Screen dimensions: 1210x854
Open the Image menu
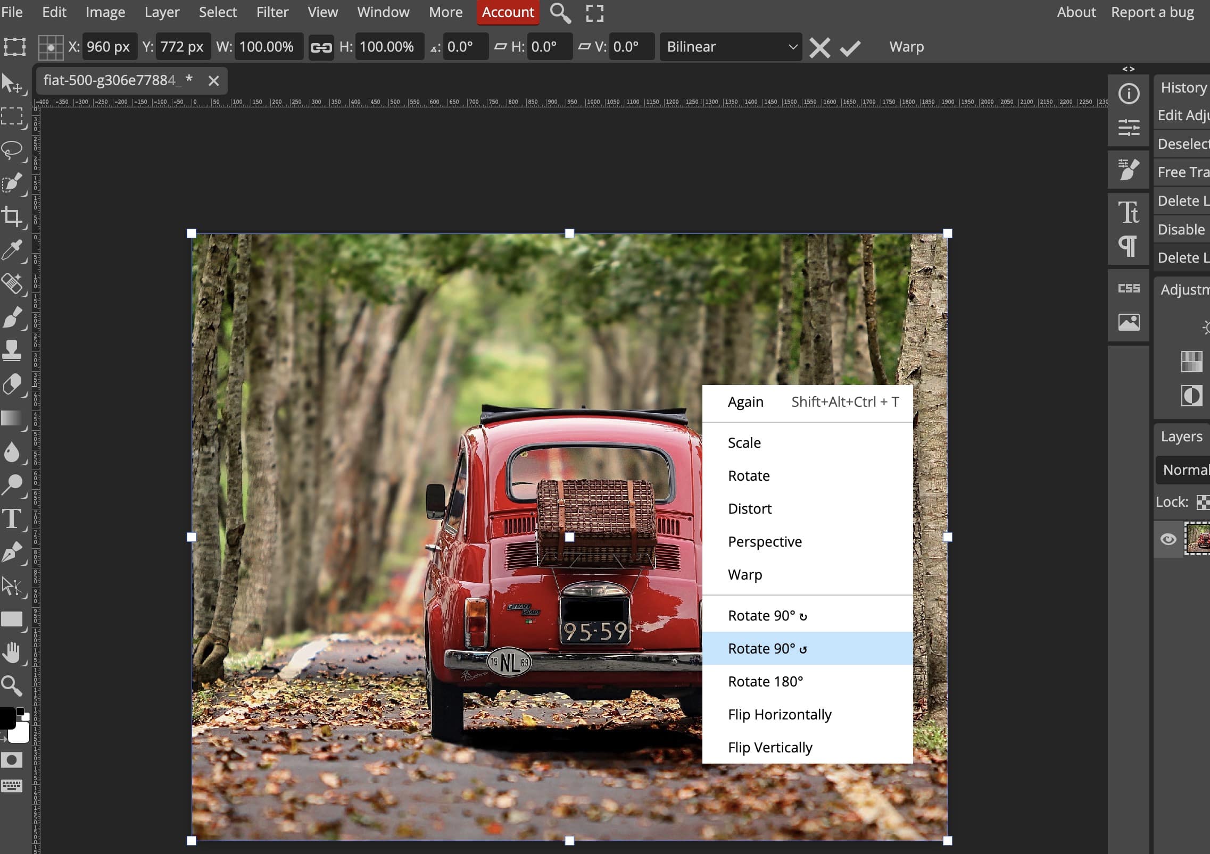pos(104,12)
